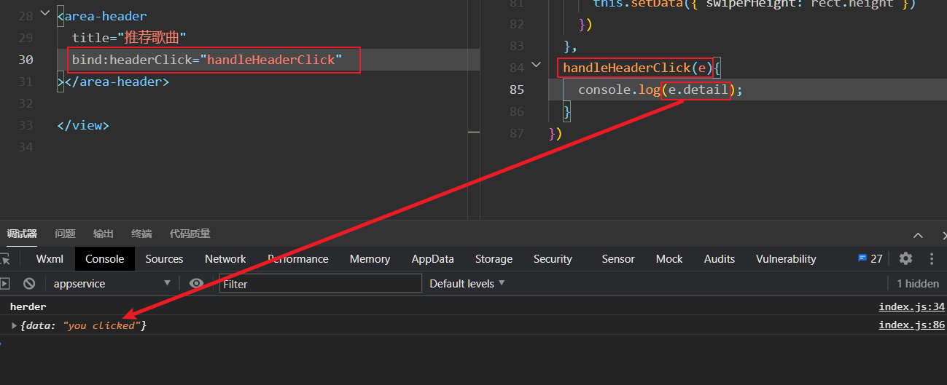This screenshot has width=947, height=385.
Task: Select the 问题 panel tab
Action: (x=65, y=234)
